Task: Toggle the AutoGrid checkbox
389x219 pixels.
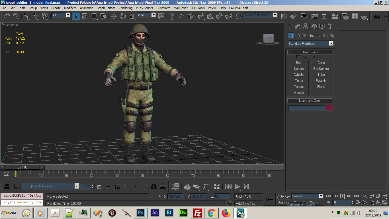Action: [x=298, y=57]
